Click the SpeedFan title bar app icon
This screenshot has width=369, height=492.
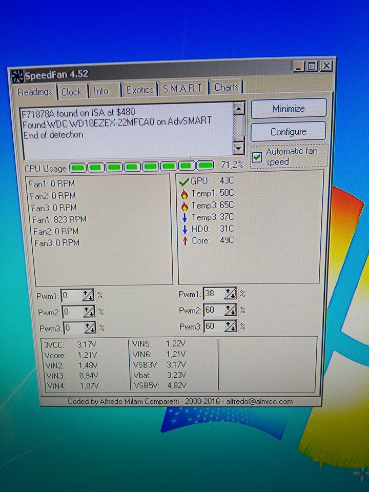17,76
